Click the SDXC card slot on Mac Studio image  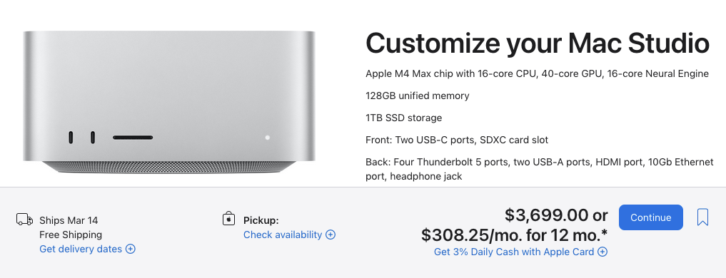[133, 138]
